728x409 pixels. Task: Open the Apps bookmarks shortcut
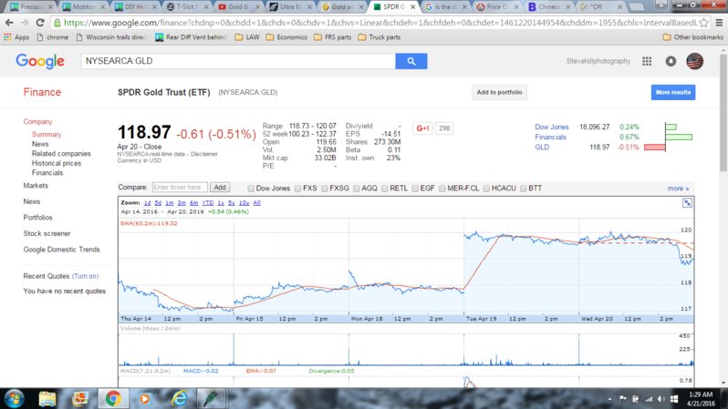click(16, 37)
